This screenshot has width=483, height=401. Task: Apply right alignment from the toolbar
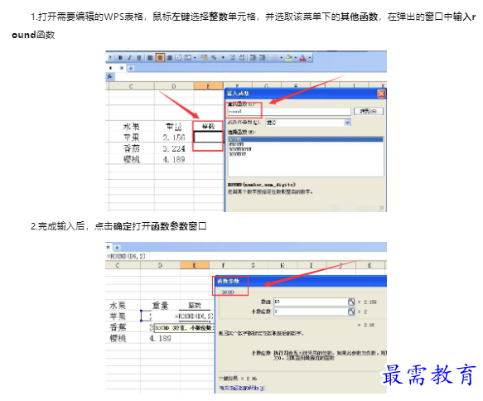169,58
